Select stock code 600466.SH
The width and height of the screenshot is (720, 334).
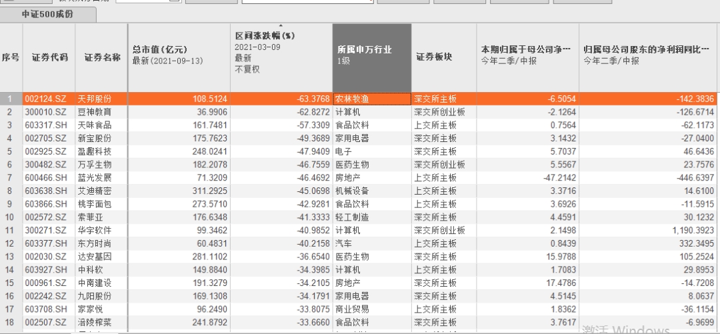49,177
